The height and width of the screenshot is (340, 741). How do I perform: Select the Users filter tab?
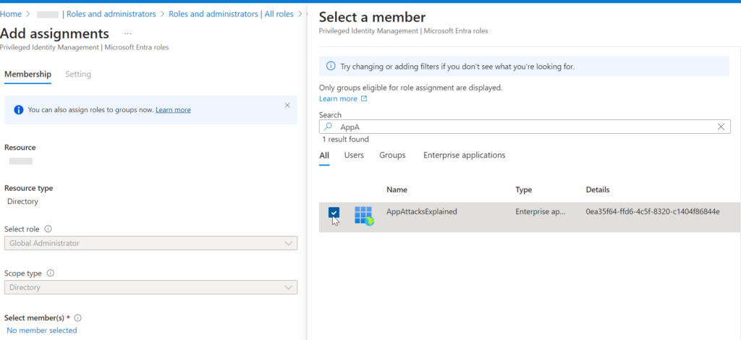tap(354, 155)
